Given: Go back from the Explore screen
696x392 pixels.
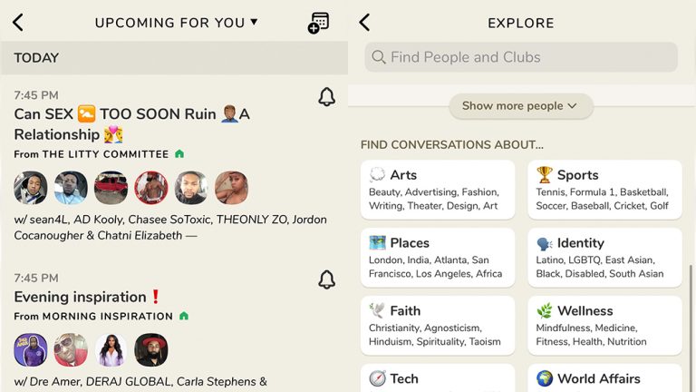Looking at the screenshot, I should 364,23.
